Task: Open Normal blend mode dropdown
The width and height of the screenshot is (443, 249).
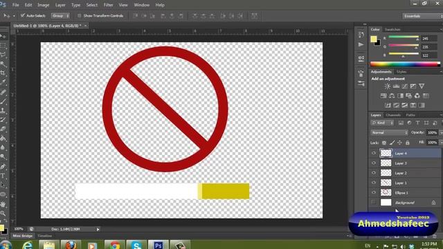Action: (389, 133)
